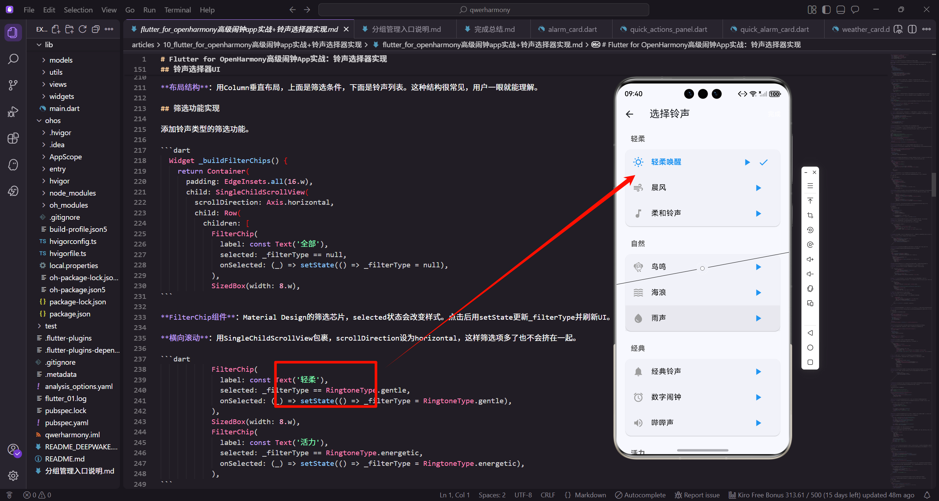Switch to 分组管理入口说明.md tab

(x=405, y=29)
